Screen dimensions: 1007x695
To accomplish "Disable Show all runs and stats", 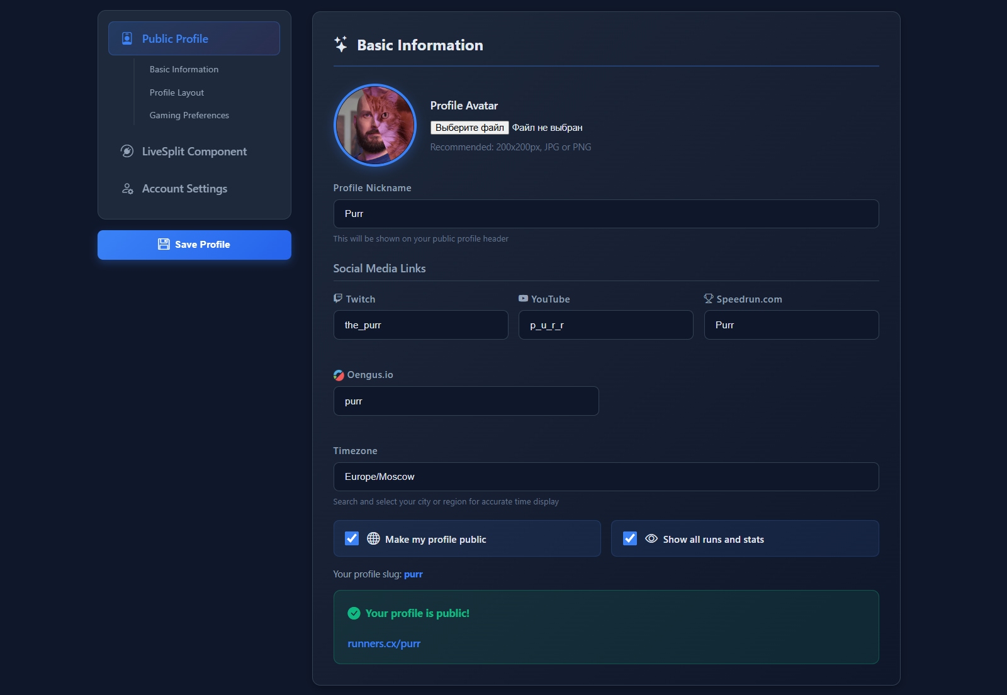I will (629, 538).
